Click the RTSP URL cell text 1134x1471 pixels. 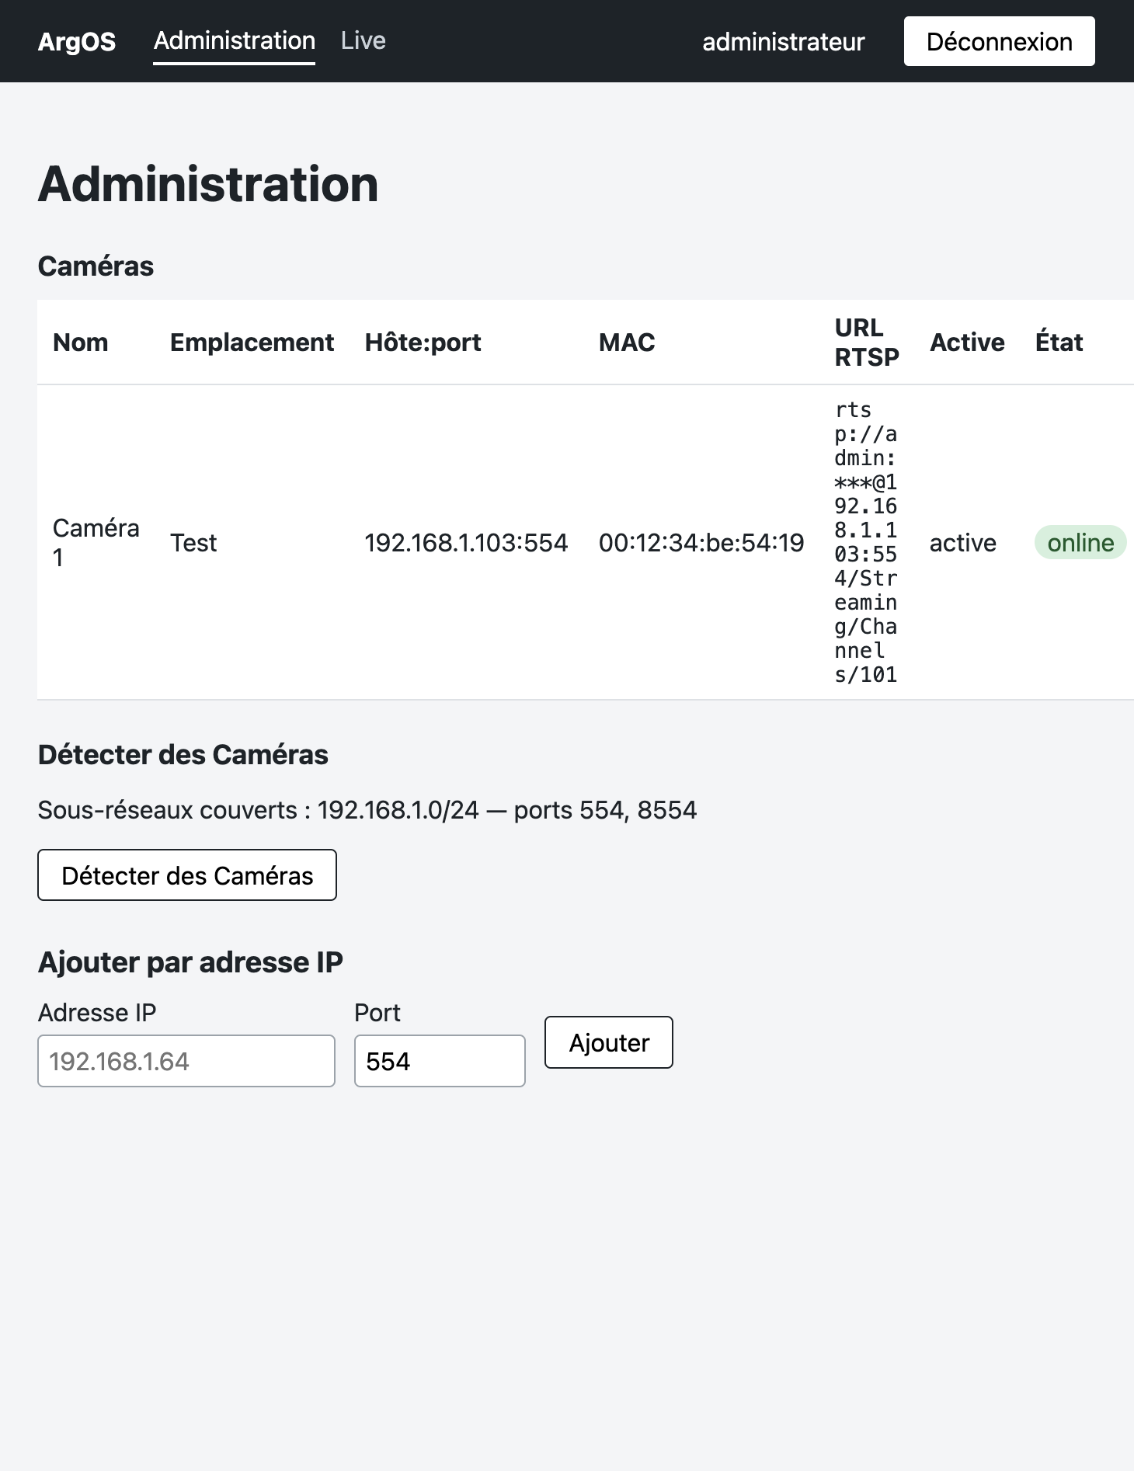click(x=866, y=542)
